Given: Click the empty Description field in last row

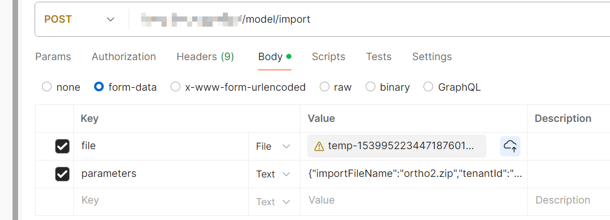Looking at the screenshot, I should (x=569, y=202).
